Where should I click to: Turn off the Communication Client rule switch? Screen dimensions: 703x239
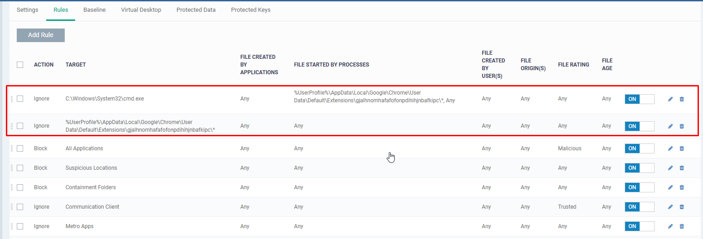[639, 207]
